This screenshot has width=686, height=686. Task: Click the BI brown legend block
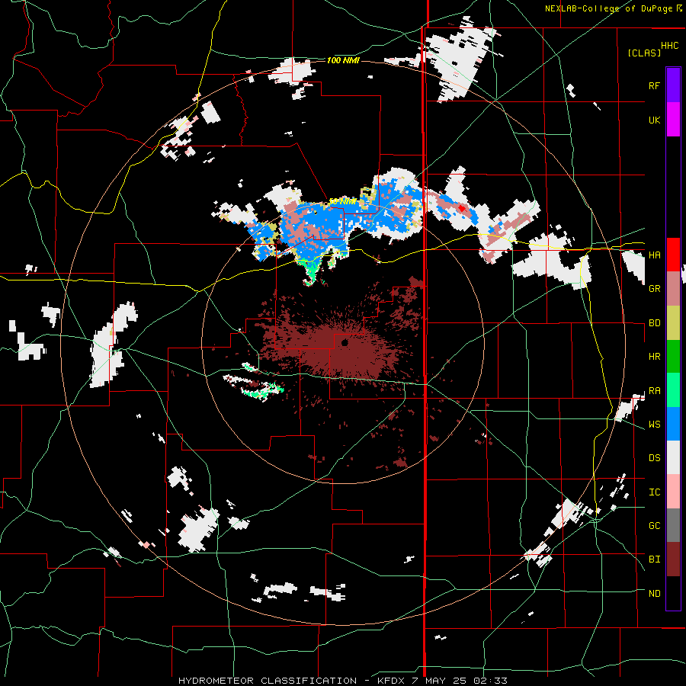[673, 559]
